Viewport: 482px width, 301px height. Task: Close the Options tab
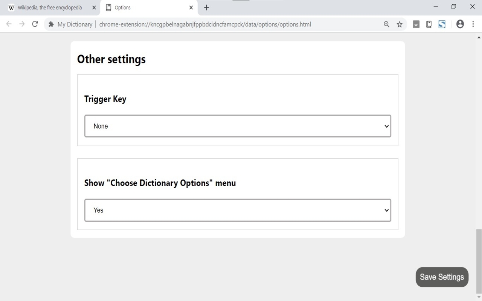click(x=191, y=8)
